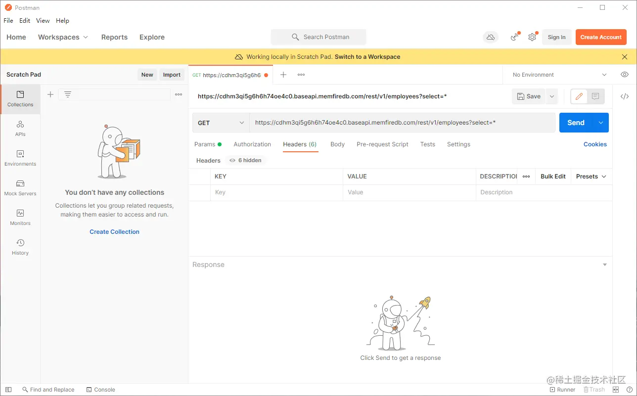Open the Environments sidebar section
This screenshot has width=637, height=396.
[20, 158]
